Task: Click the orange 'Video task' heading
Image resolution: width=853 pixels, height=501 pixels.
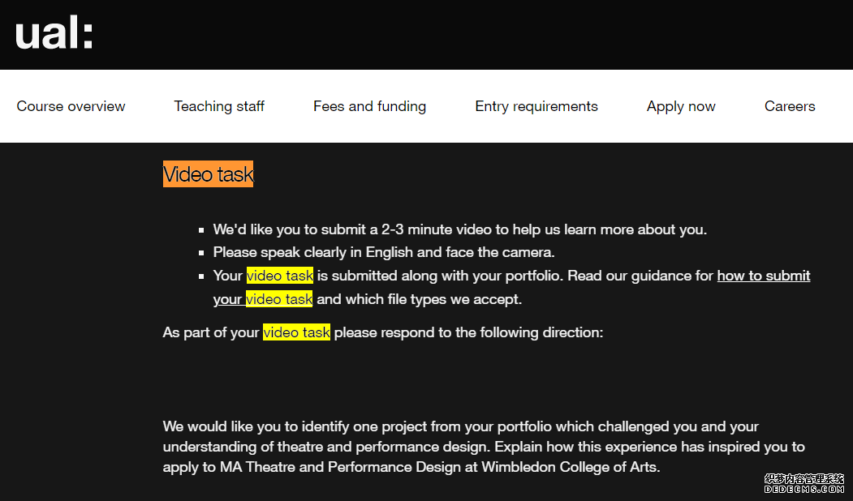Action: 209,173
